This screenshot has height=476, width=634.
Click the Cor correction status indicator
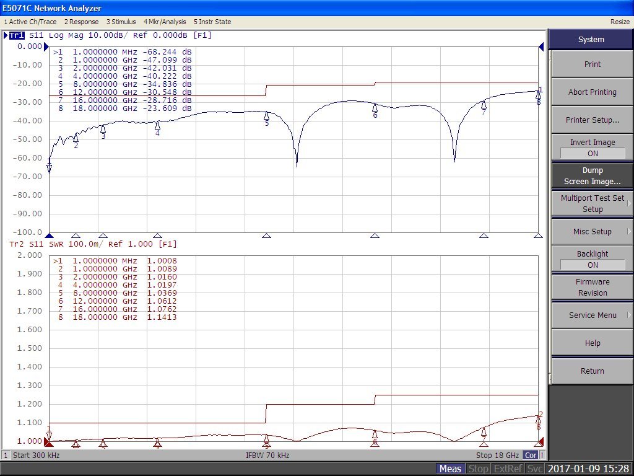(x=531, y=455)
